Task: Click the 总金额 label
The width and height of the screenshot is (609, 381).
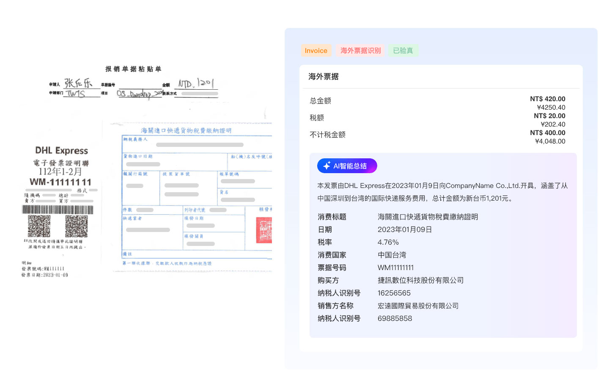Action: click(x=320, y=101)
